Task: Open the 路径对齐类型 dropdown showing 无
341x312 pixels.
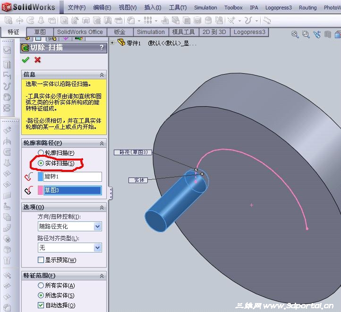Action: point(69,247)
